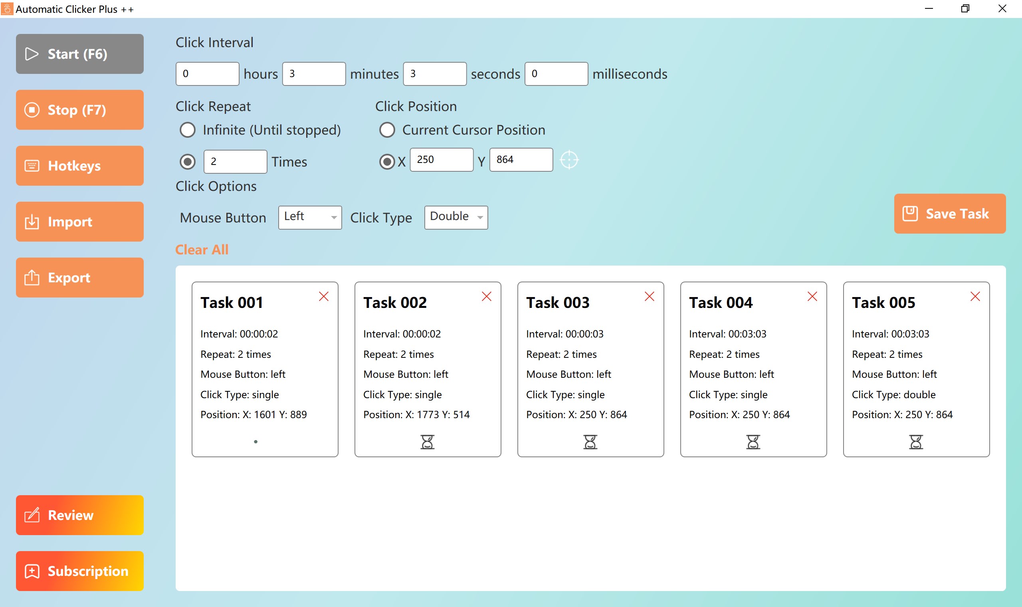Choose Current Cursor Position radio button

[387, 130]
